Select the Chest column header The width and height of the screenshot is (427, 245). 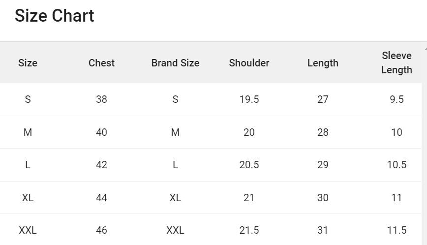[x=101, y=63]
